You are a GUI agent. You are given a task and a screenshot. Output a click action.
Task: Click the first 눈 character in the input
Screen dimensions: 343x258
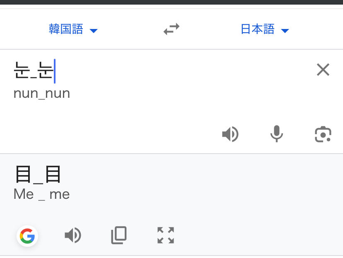click(x=22, y=71)
